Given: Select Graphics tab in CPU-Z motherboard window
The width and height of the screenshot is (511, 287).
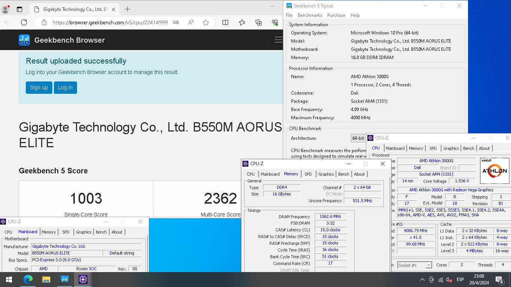Looking at the screenshot, I should [x=84, y=232].
